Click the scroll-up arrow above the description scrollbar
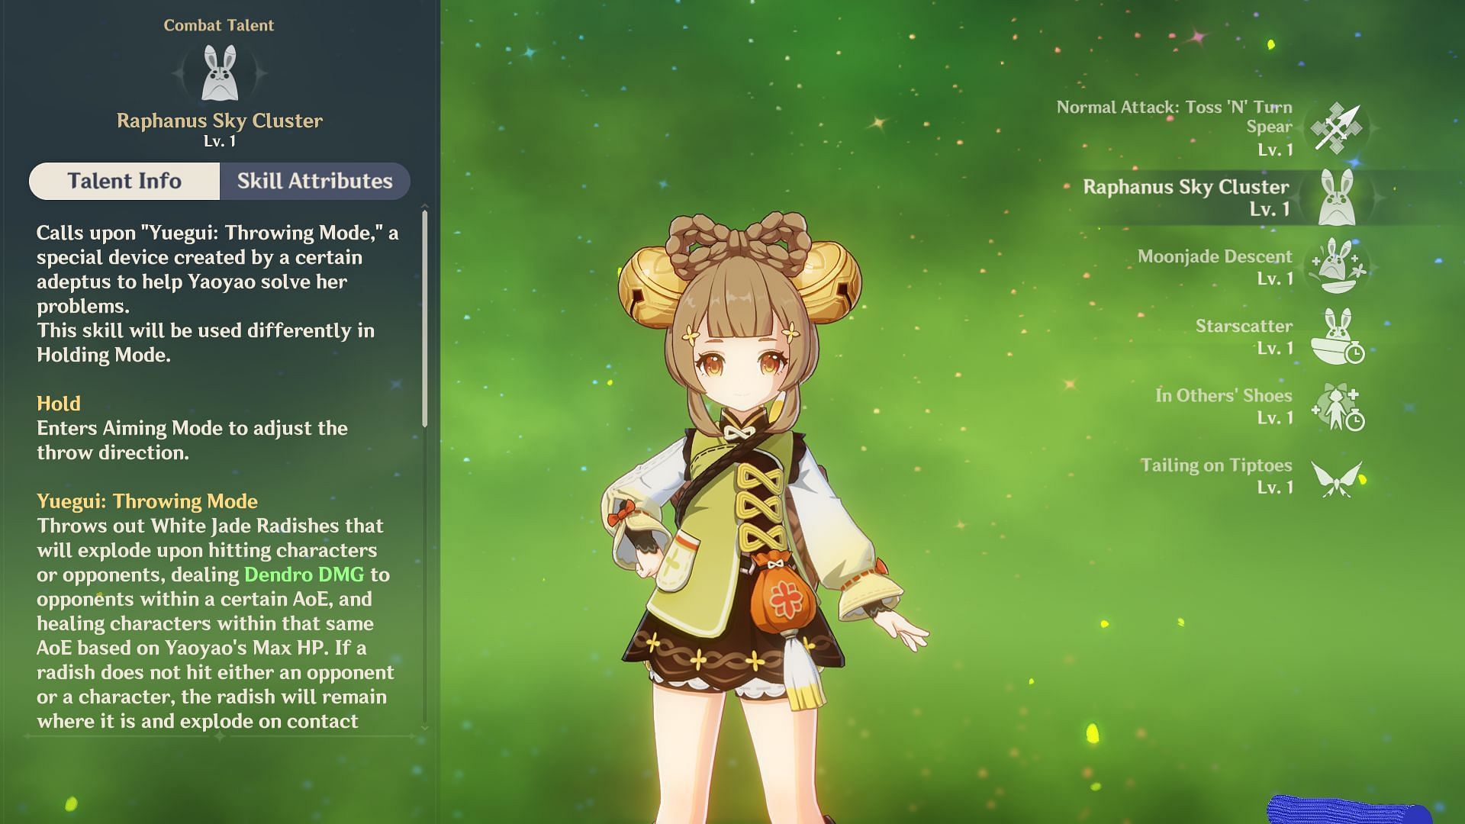The image size is (1465, 824). [424, 207]
